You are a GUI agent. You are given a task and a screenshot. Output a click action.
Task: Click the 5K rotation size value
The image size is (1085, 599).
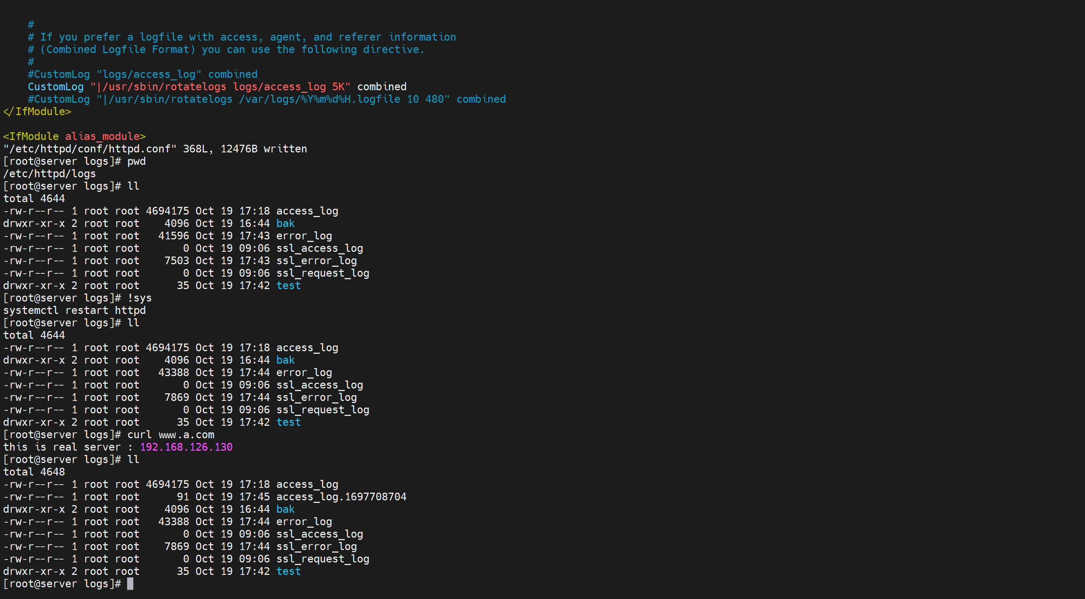(x=338, y=87)
